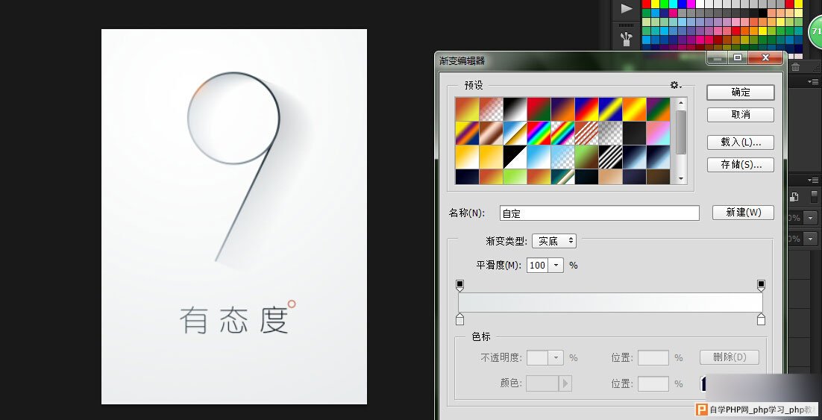Click the disabled 颜色 color well
This screenshot has width=822, height=420.
pos(542,383)
